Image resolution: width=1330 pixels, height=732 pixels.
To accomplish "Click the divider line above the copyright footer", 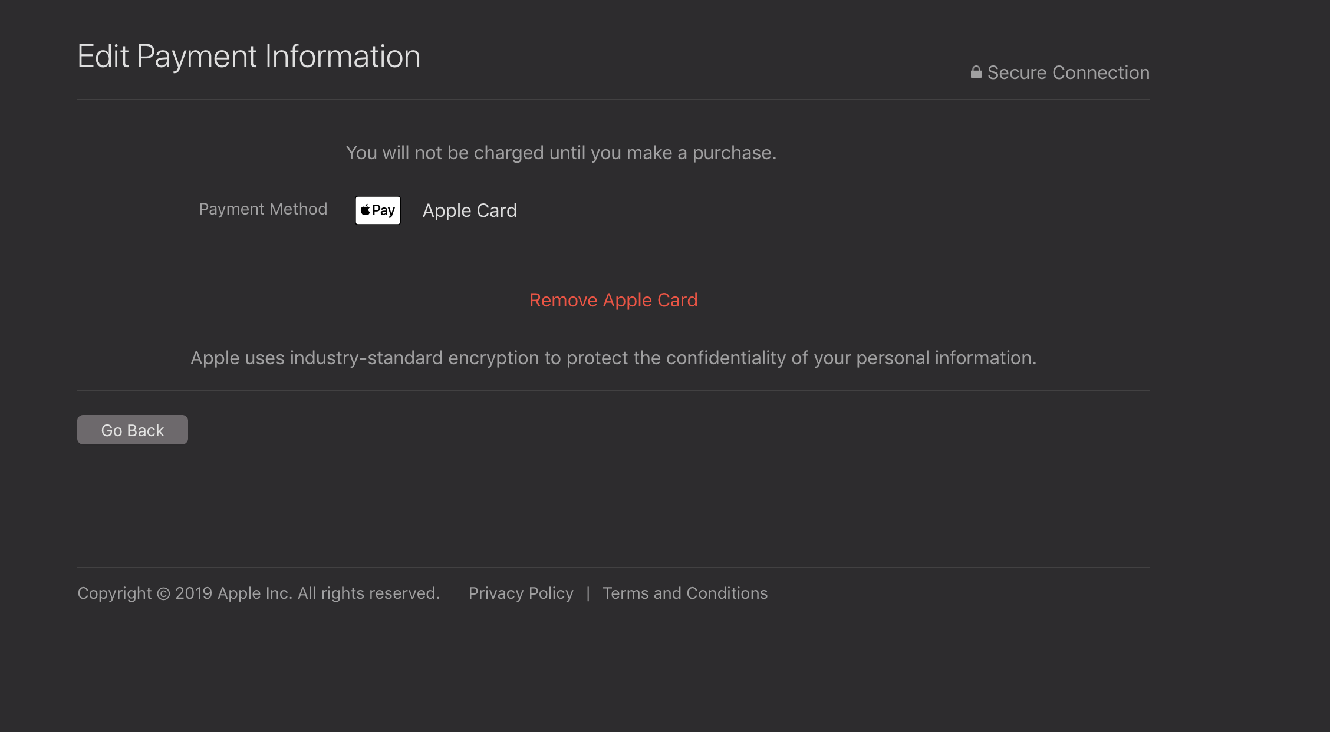I will point(613,568).
